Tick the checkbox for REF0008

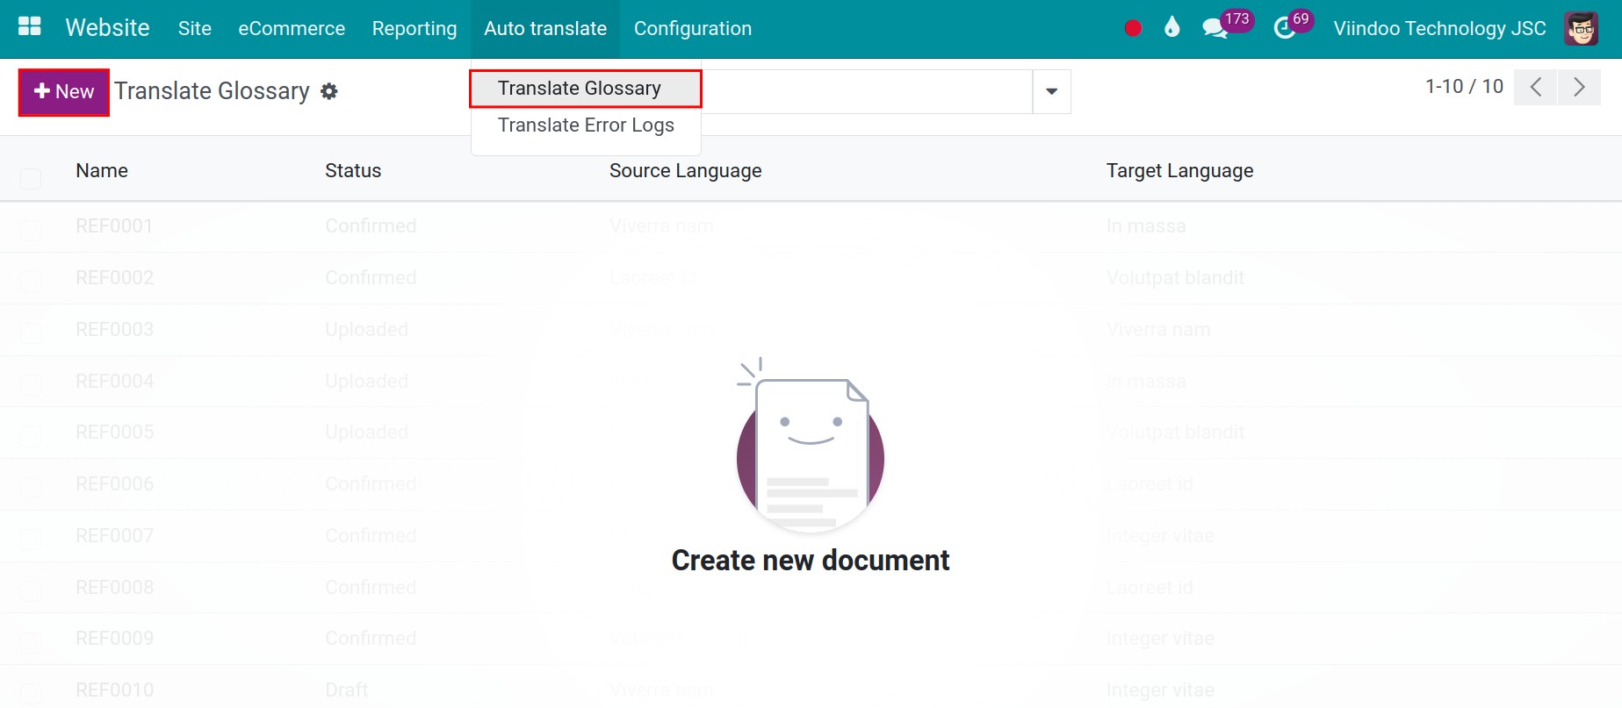pos(31,591)
